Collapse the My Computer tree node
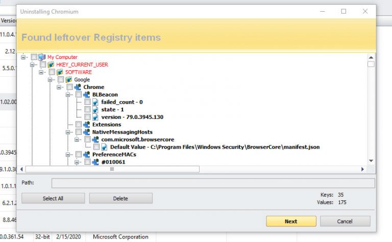This screenshot has height=242, width=392. (24, 57)
